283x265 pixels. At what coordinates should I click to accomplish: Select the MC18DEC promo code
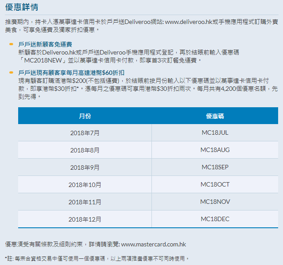click(215, 219)
